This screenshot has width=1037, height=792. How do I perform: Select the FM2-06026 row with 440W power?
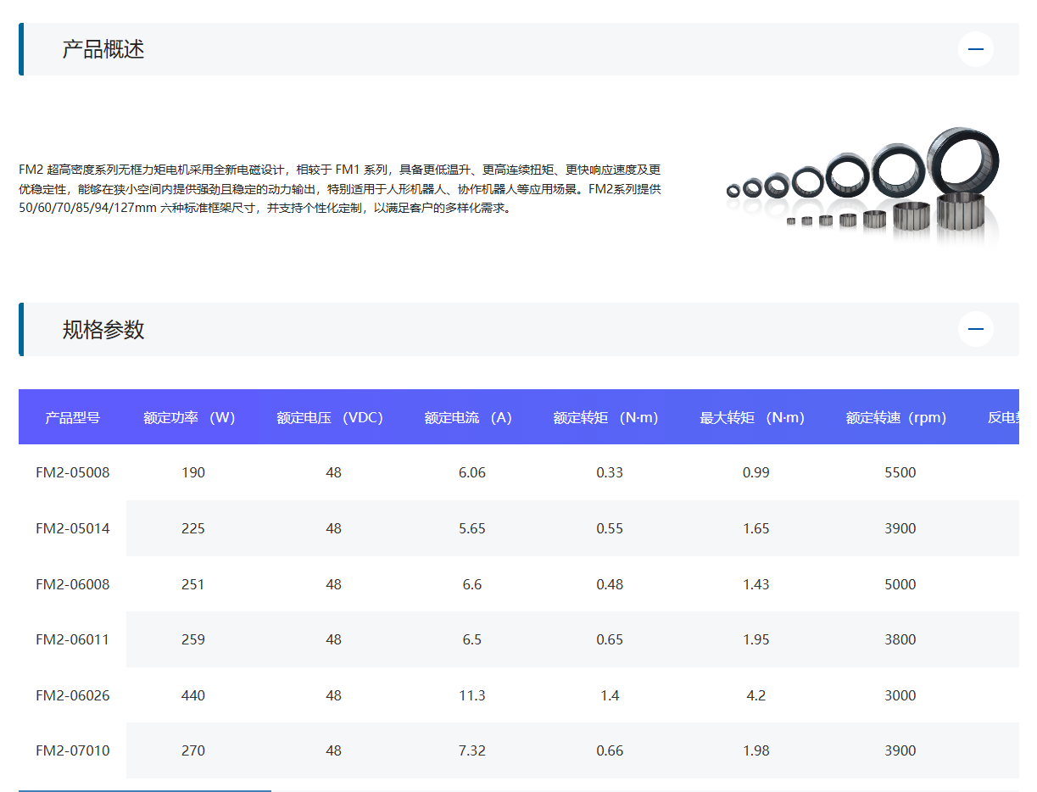pyautogui.click(x=72, y=695)
